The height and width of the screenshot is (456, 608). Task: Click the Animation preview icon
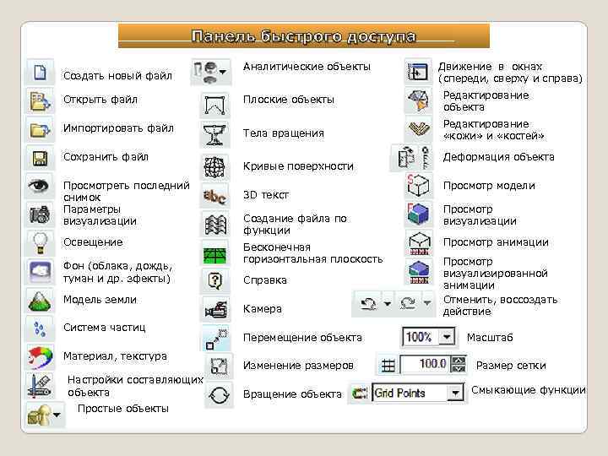419,242
